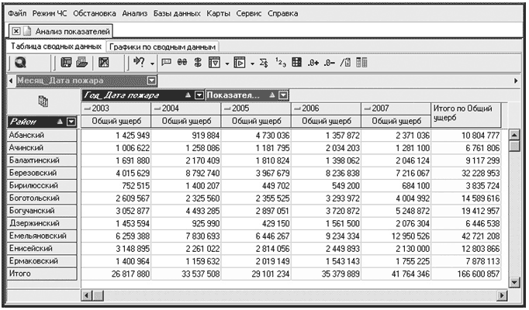Viewport: 529px width, 310px height.
Task: Open the Район field filter dropdown
Action: click(71, 122)
